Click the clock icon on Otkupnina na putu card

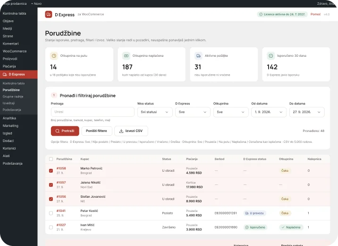54,56
